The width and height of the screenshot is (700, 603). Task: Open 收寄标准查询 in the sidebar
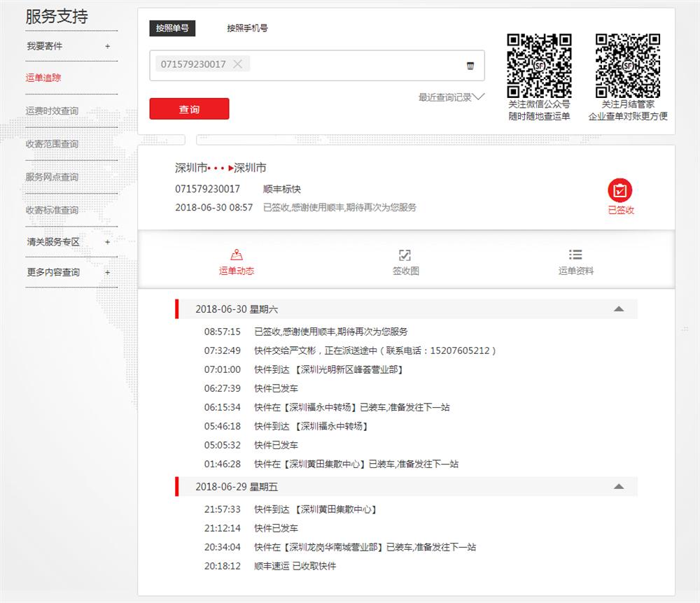click(52, 210)
